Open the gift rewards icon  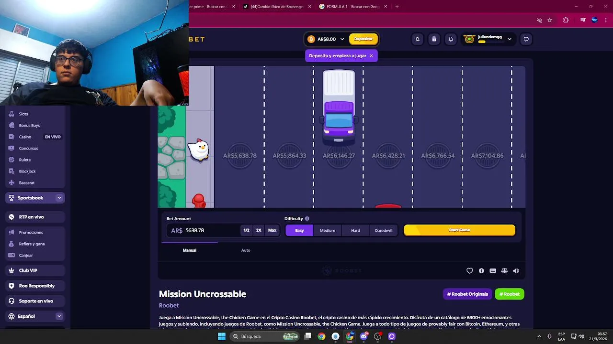434,39
